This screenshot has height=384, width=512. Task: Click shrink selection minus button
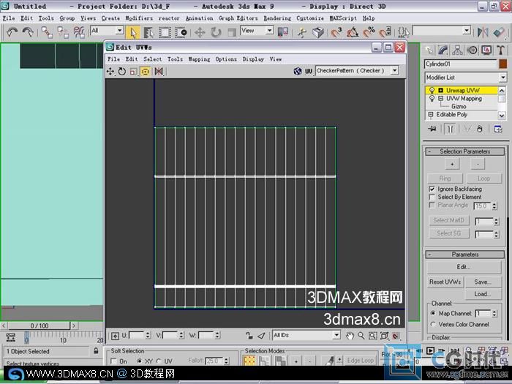[478, 164]
